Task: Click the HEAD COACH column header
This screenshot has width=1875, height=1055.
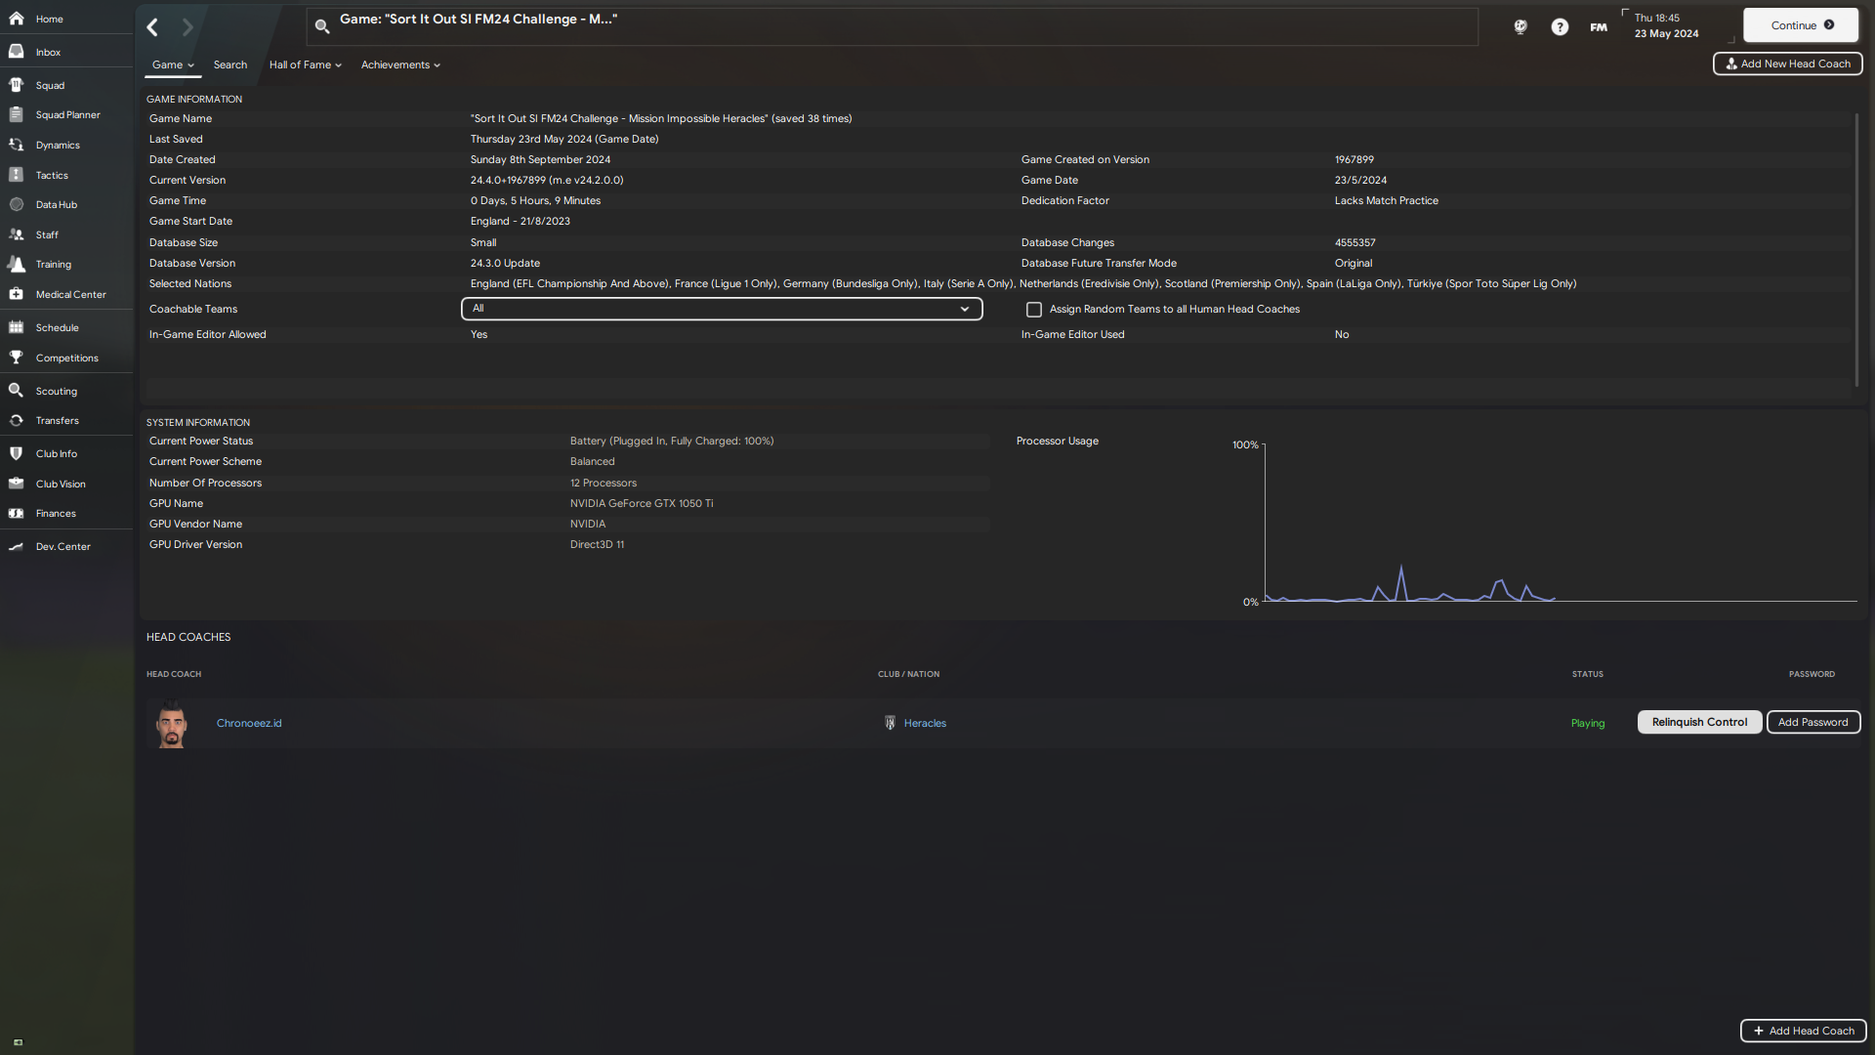Action: (x=174, y=674)
